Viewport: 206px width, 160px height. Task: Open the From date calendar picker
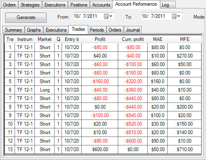pos(108,16)
